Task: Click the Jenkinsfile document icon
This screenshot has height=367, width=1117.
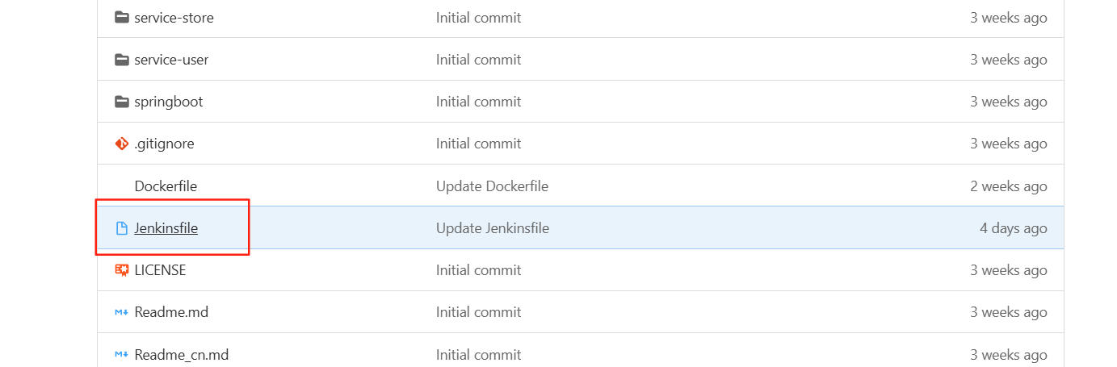Action: pyautogui.click(x=122, y=228)
